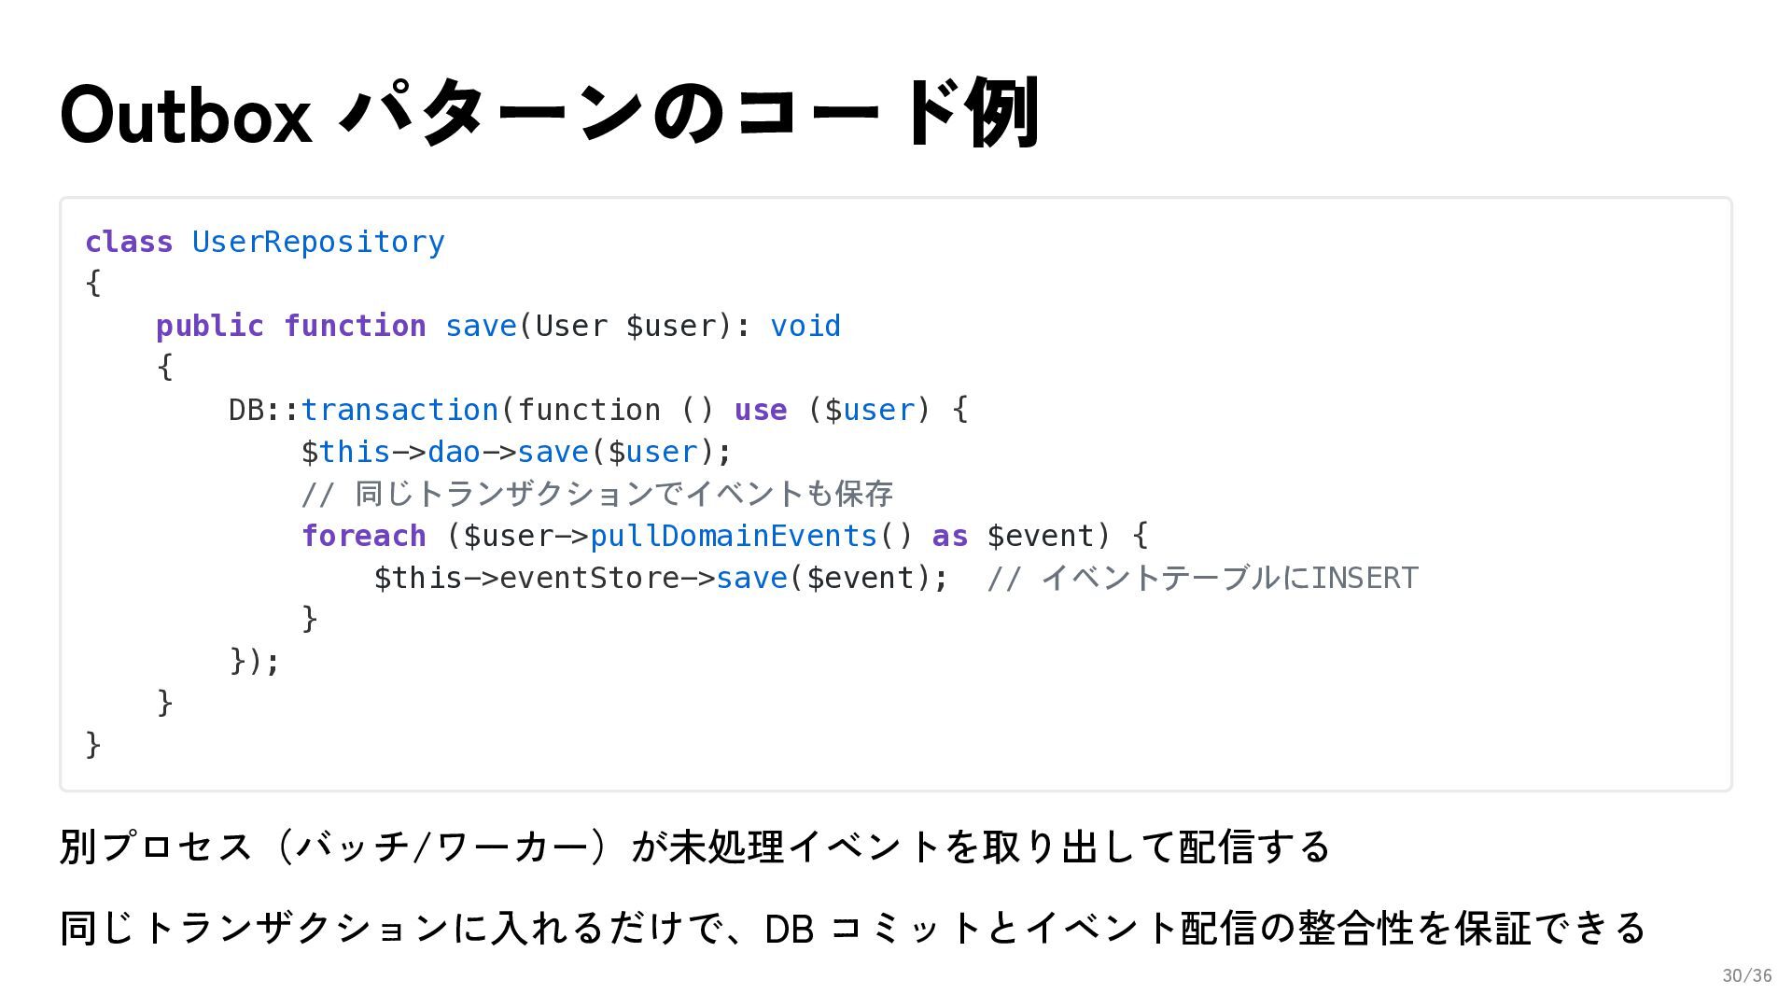Click the comment "// 同じトランザクションでイベントも保存"

(597, 494)
